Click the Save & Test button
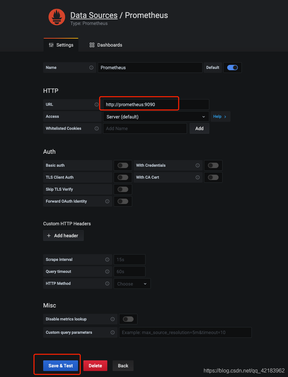 (61, 366)
